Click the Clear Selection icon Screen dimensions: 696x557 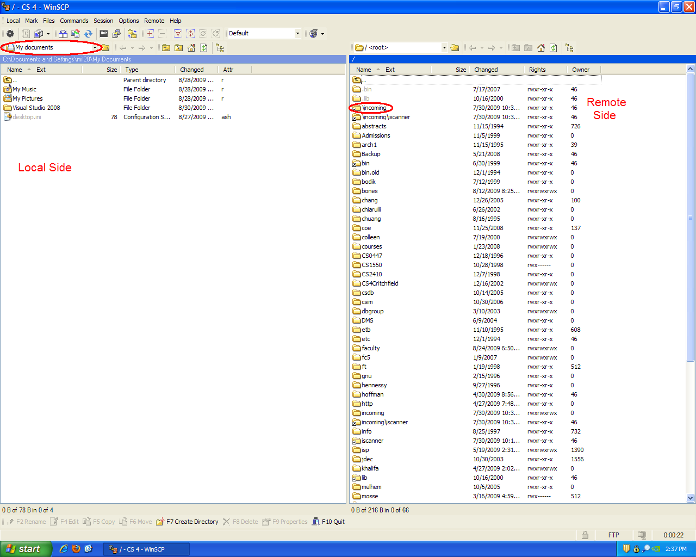coord(203,34)
